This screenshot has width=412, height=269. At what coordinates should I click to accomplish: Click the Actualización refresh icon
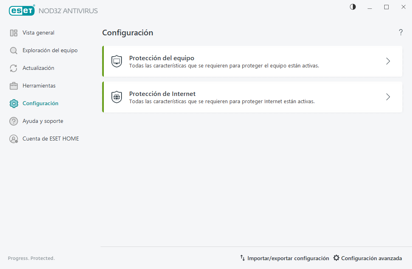tap(13, 68)
